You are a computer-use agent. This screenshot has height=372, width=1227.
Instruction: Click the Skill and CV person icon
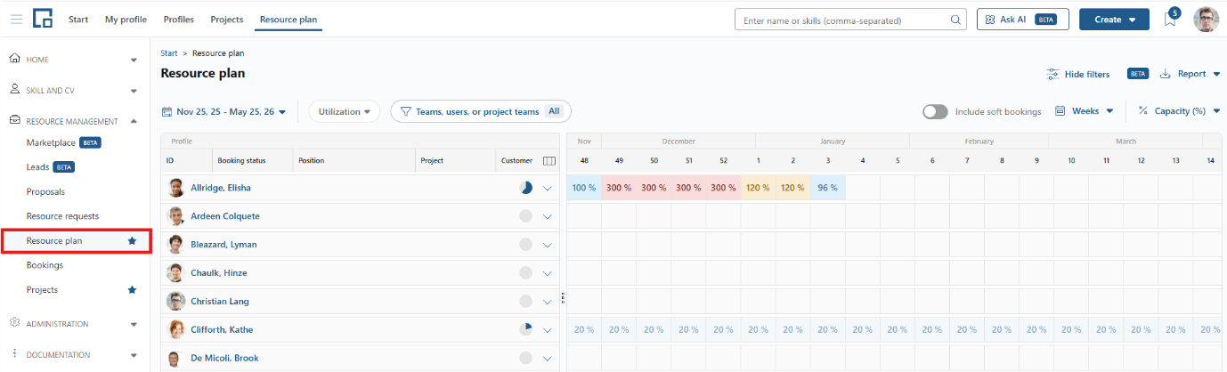coord(15,90)
